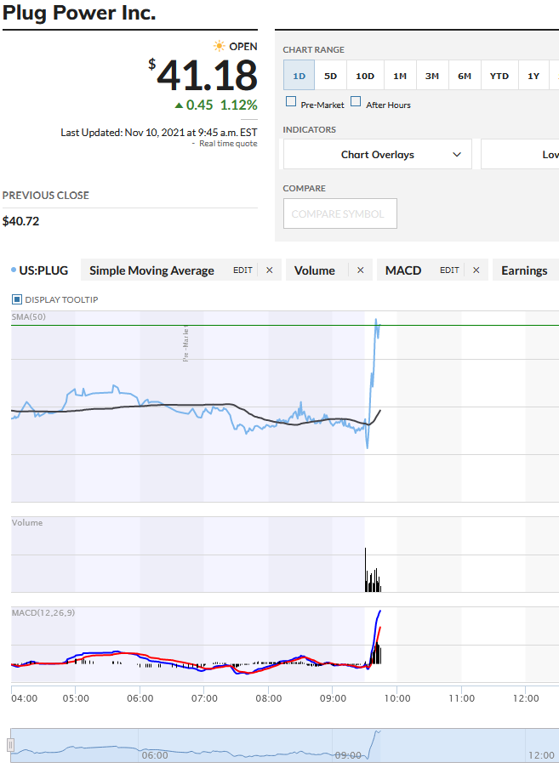The width and height of the screenshot is (559, 768).
Task: Click the US:PLUG symbol label
Action: tap(43, 270)
